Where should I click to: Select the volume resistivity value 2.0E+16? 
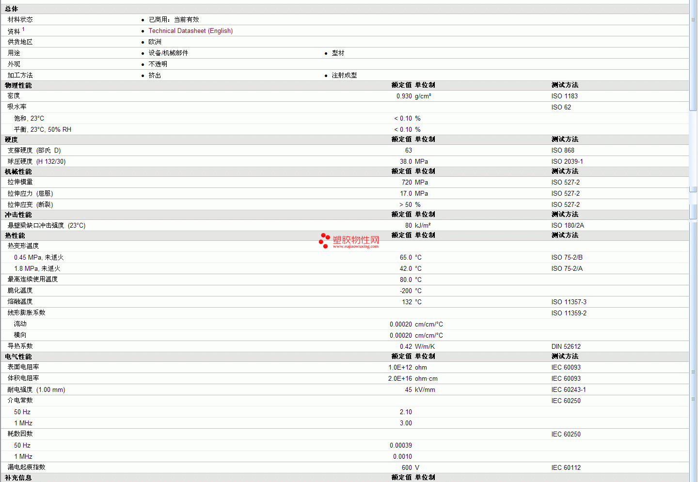(x=400, y=378)
